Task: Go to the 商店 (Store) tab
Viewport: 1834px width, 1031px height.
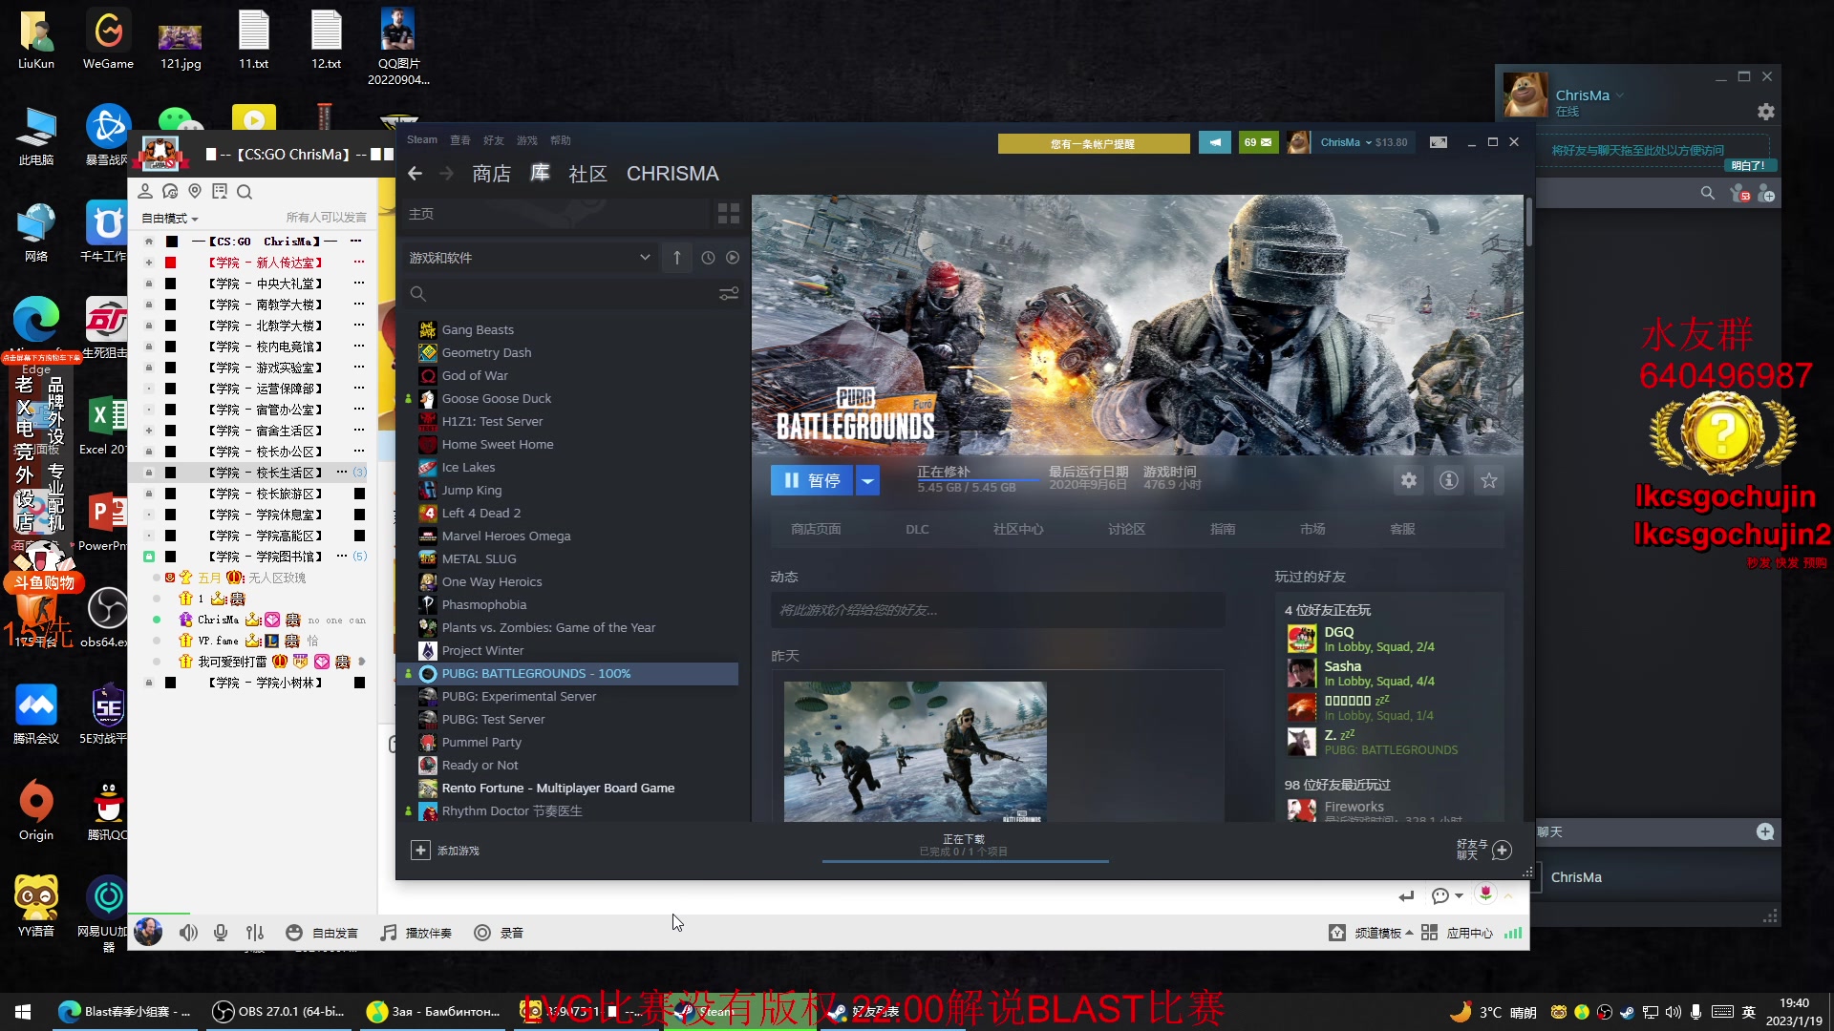Action: click(x=491, y=174)
